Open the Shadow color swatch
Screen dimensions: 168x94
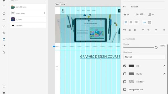click(x=131, y=82)
